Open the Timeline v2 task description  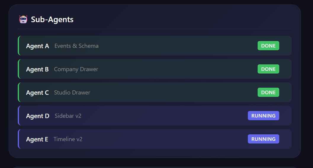pos(68,139)
